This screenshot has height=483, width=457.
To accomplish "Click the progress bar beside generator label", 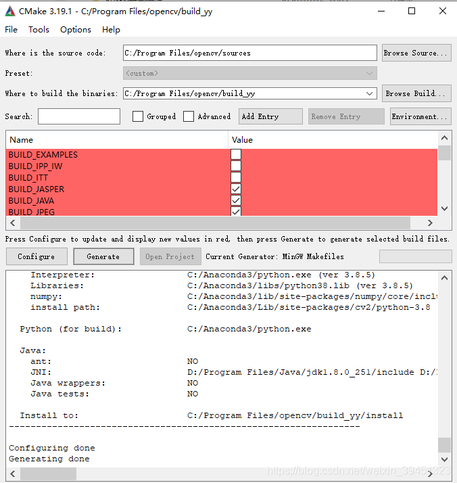I will pyautogui.click(x=416, y=256).
